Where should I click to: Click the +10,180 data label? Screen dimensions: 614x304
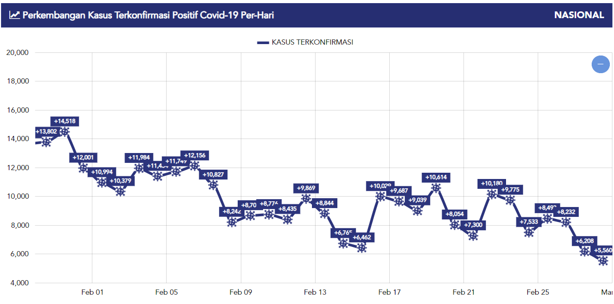pos(492,184)
